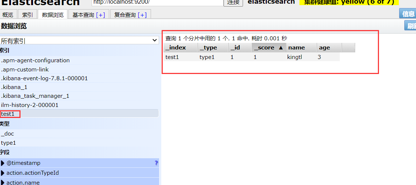Select the ilm-history-2-000001 index

point(79,105)
